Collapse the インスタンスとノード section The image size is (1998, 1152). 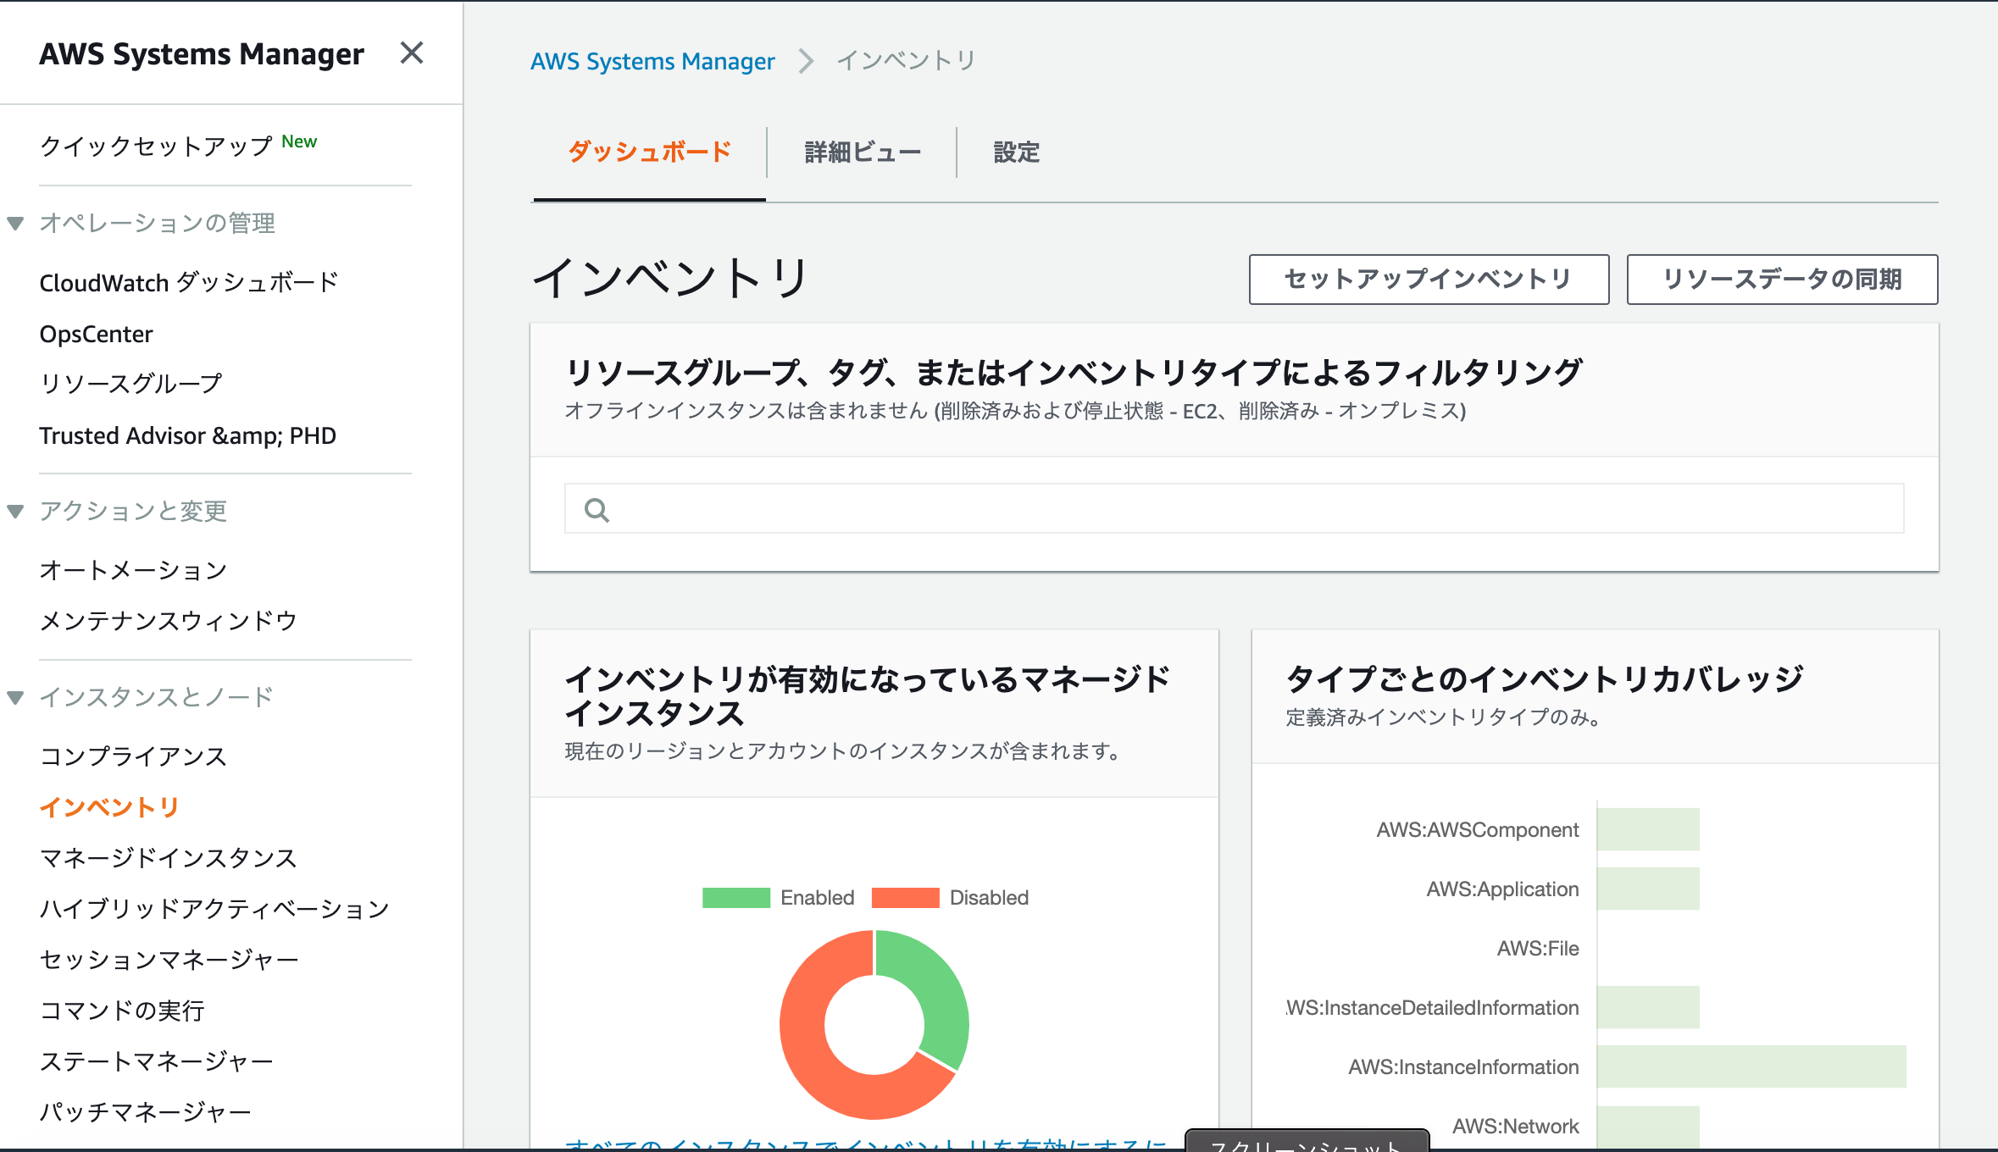[15, 698]
